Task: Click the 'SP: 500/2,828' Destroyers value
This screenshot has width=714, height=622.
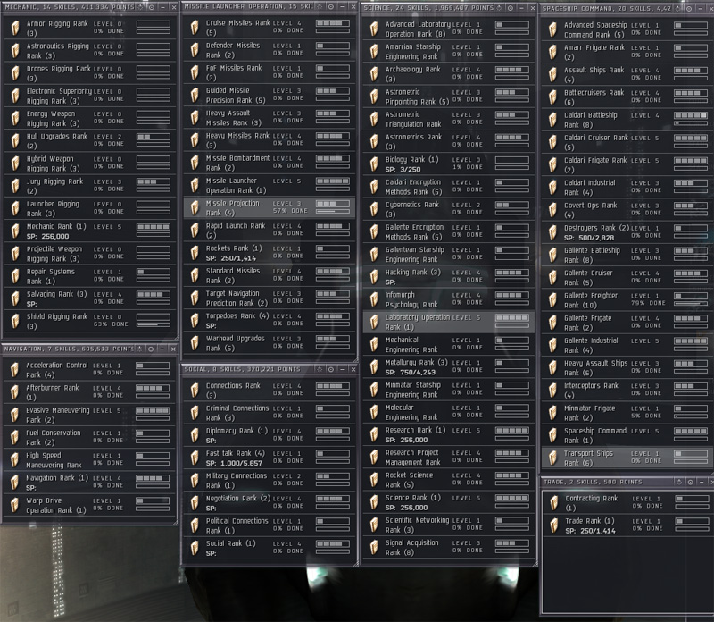Action: tap(589, 238)
